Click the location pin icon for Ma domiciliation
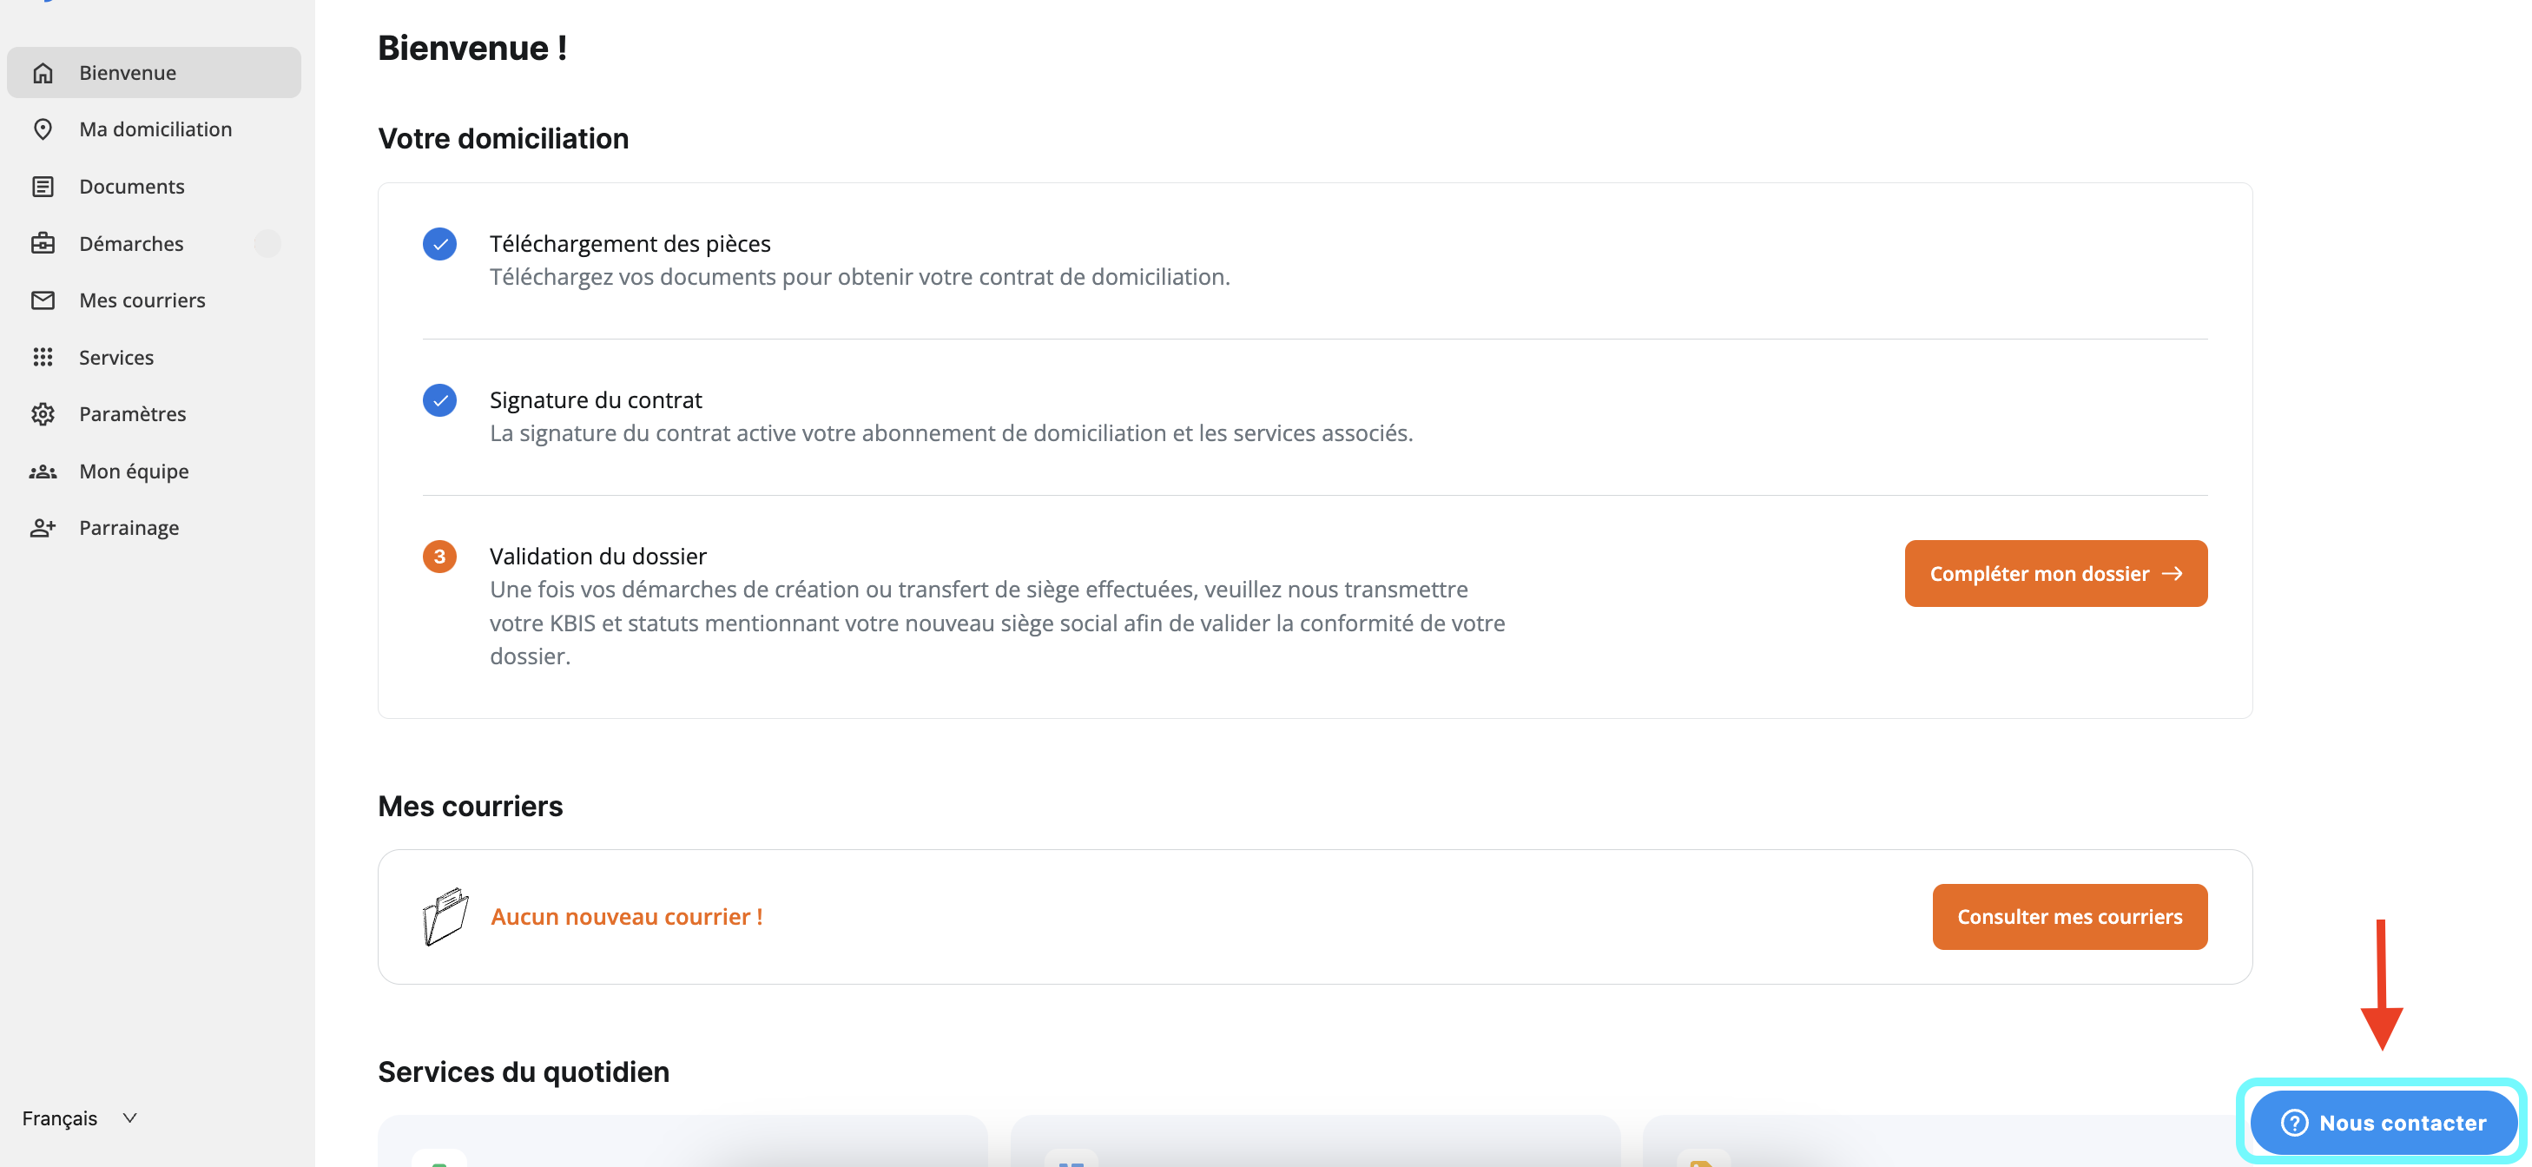Screen dimensions: 2532x1167 43,129
